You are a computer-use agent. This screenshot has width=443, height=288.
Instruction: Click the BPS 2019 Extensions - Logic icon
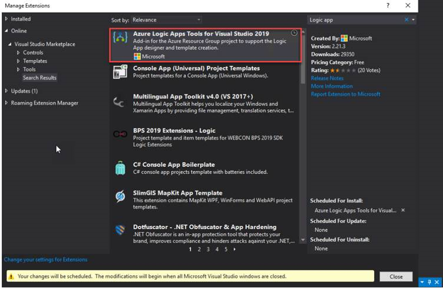click(120, 134)
